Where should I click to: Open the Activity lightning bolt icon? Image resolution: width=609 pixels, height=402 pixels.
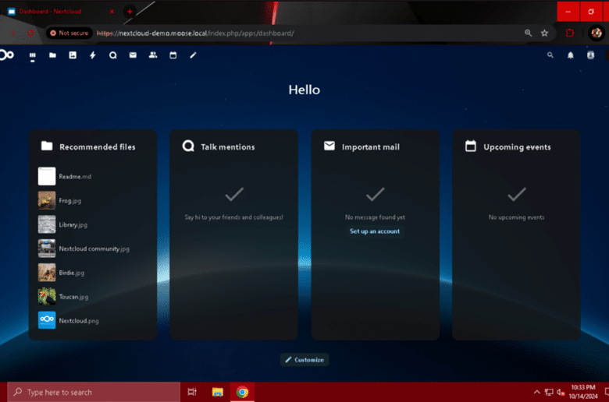tap(93, 55)
